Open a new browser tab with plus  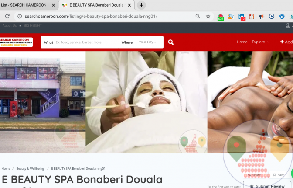point(141,5)
